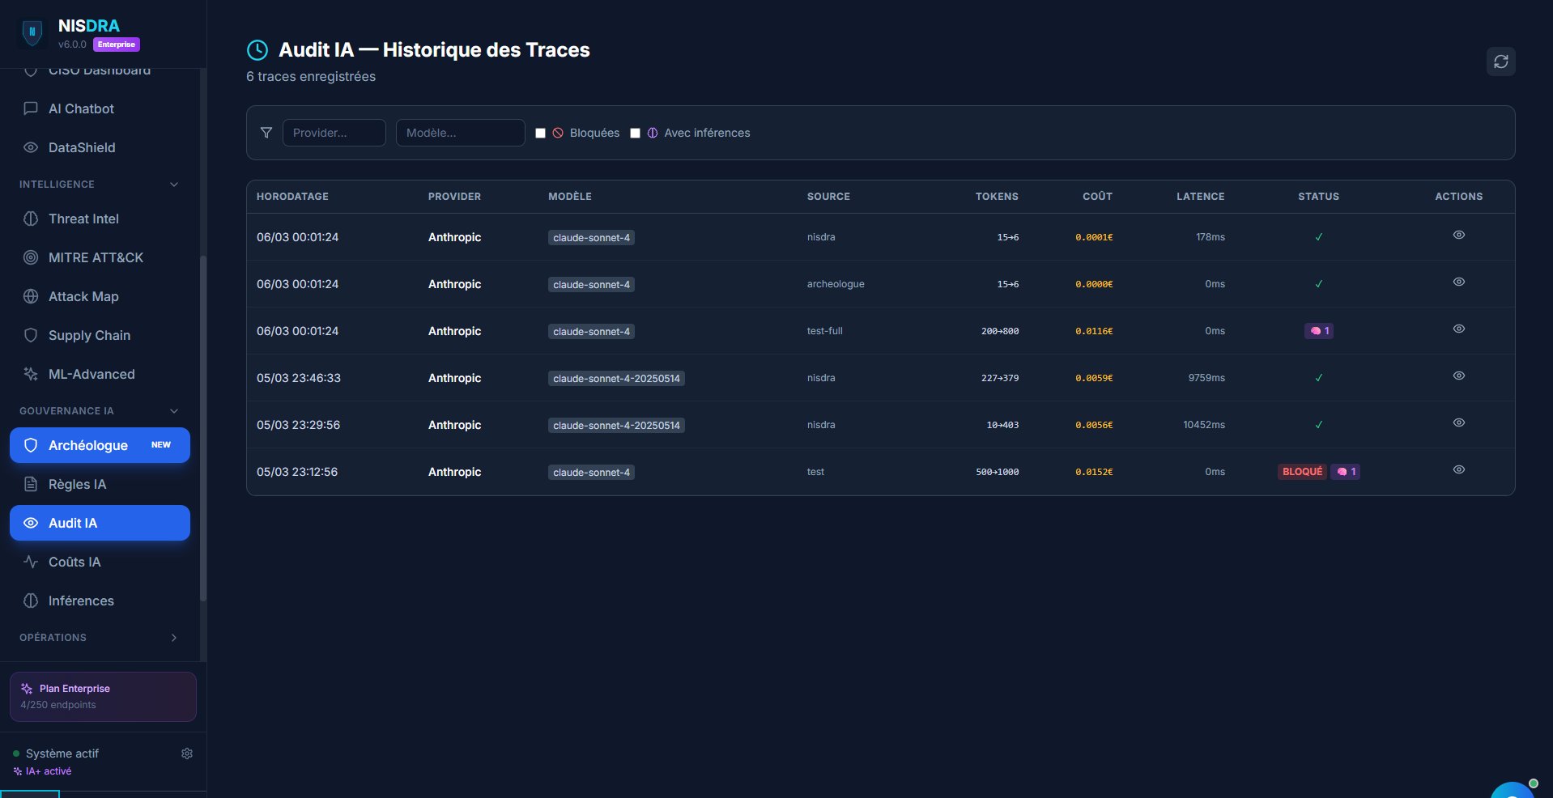The width and height of the screenshot is (1553, 798).
Task: Click the purple inference icon before Avec inférences
Action: coord(653,133)
